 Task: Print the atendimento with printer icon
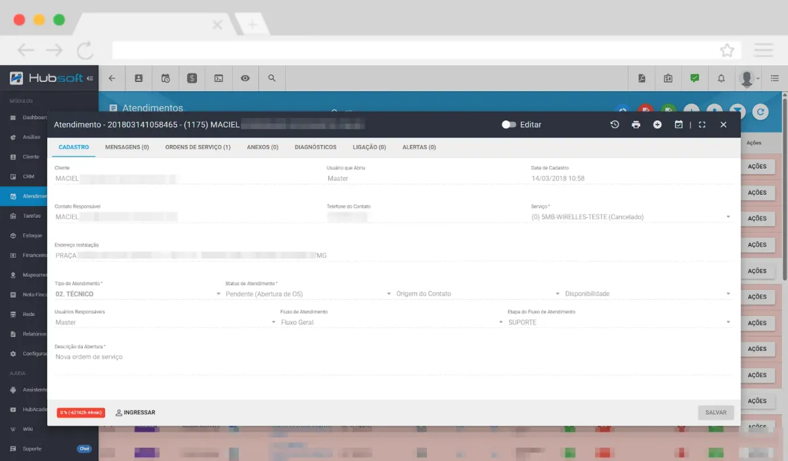click(x=636, y=125)
